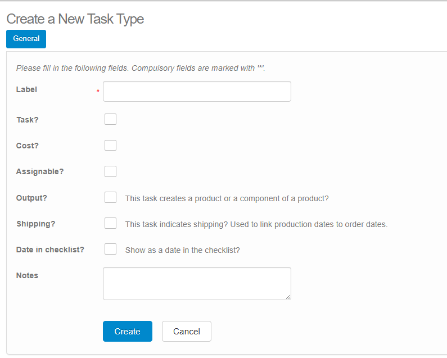447x358 pixels.
Task: Click the 'This task indicates shipping' description text
Action: point(256,224)
